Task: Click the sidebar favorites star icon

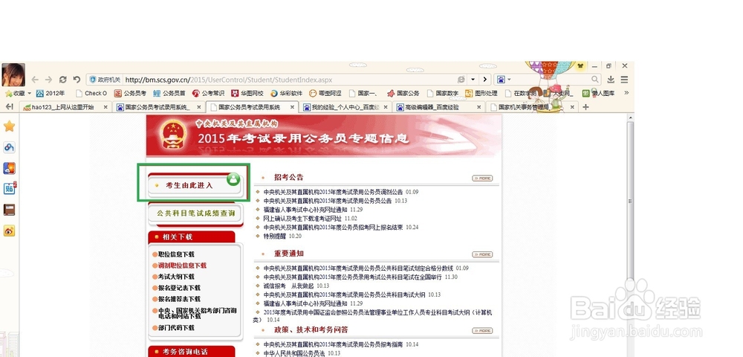Action: point(9,126)
